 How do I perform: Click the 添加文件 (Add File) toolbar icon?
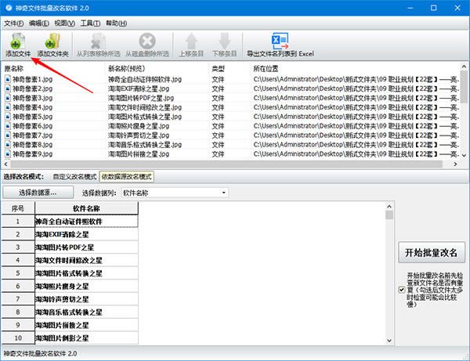(16, 41)
